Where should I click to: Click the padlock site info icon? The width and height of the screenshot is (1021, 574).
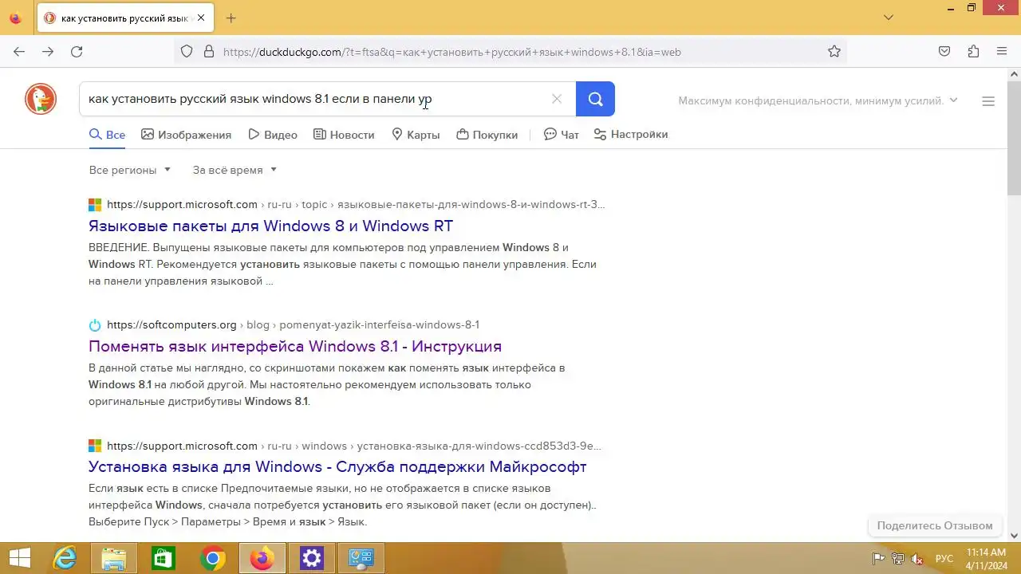209,52
